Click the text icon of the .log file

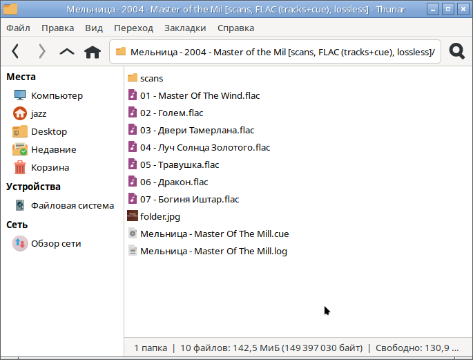click(x=133, y=251)
